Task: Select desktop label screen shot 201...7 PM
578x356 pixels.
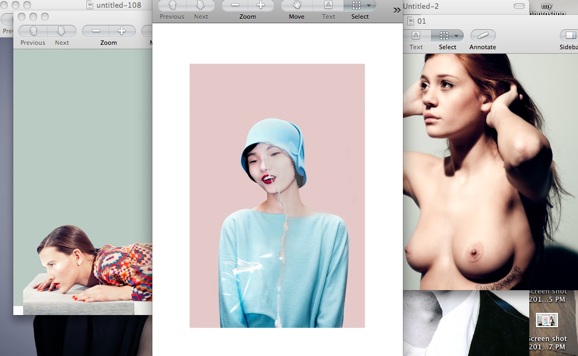Action: (548, 342)
